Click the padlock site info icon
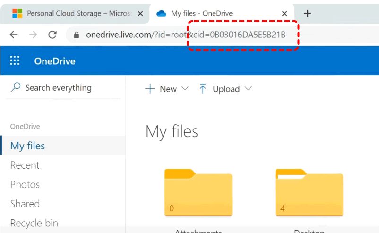This screenshot has height=233, width=379. point(77,35)
